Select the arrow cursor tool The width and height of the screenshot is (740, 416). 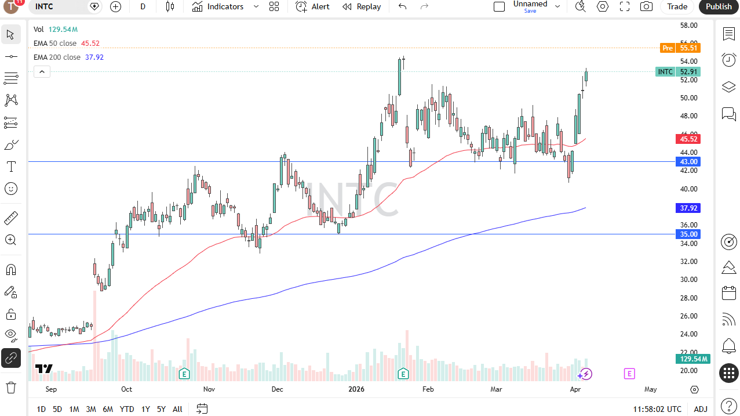point(11,34)
